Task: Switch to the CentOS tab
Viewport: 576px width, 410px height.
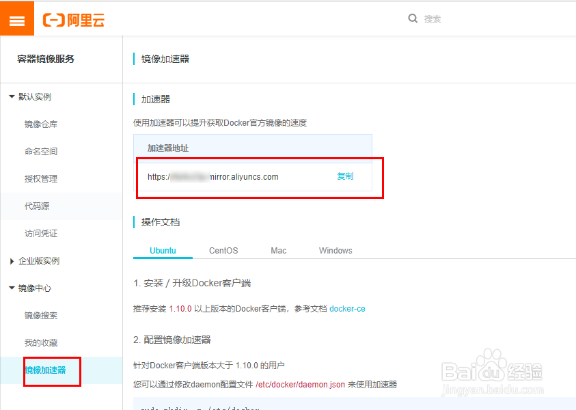Action: pos(223,251)
